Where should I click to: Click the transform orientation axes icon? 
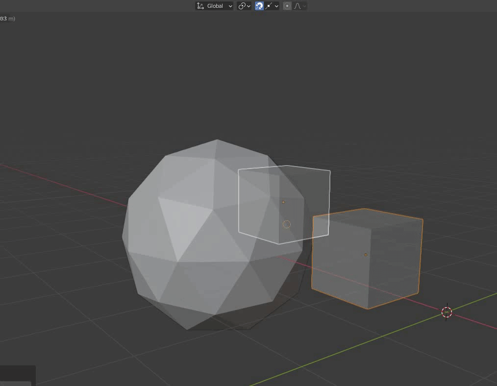[x=200, y=6]
